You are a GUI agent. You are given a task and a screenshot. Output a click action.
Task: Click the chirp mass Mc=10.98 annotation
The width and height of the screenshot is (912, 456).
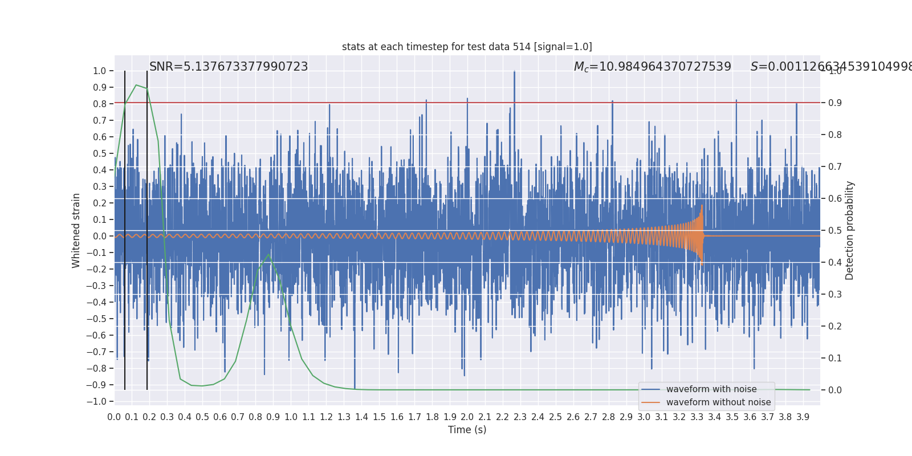point(652,67)
